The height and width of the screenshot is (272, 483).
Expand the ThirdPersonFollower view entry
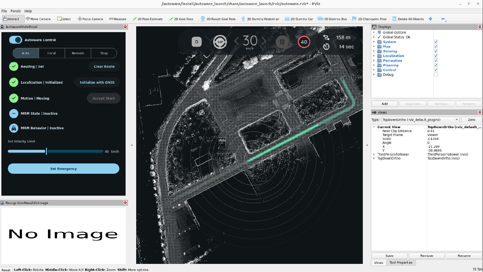coord(374,154)
